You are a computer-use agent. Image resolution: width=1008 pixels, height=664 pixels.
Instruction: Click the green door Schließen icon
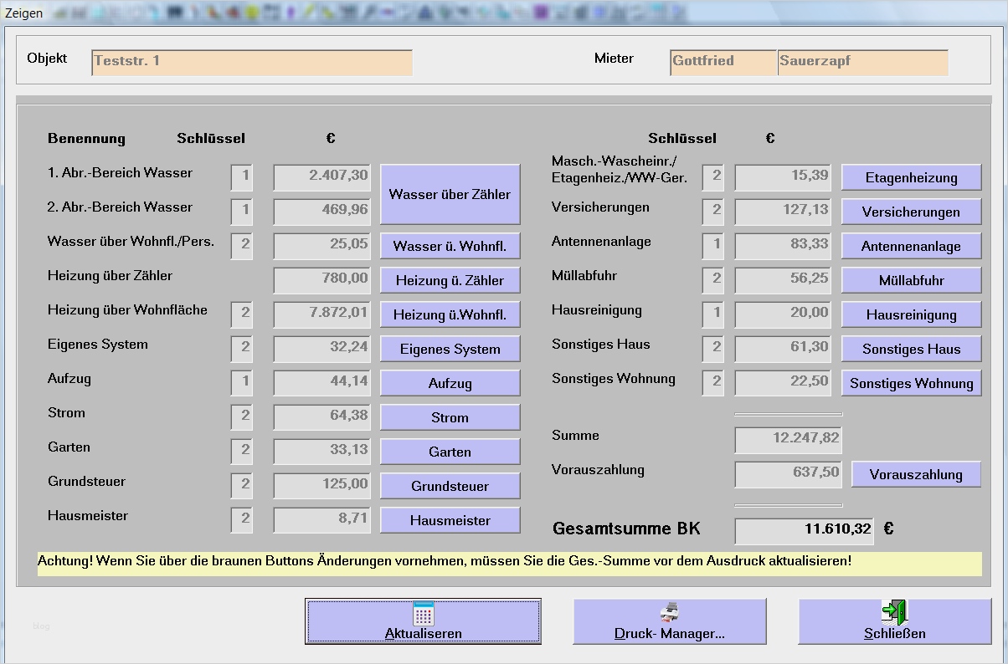pyautogui.click(x=894, y=612)
